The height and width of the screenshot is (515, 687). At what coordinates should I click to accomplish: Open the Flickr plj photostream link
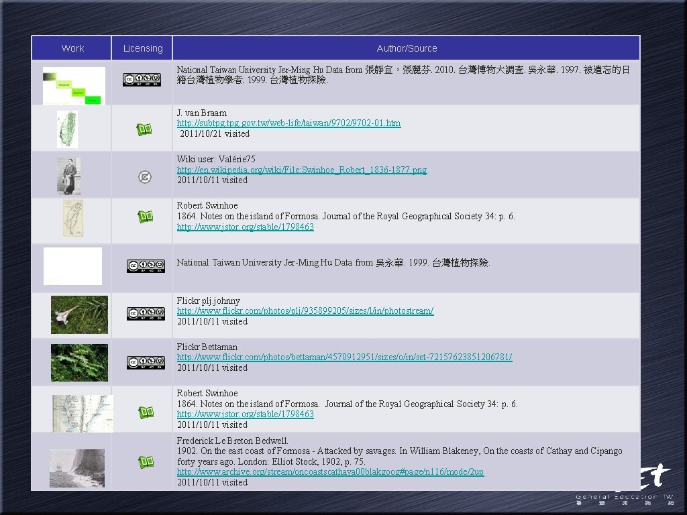click(x=305, y=311)
